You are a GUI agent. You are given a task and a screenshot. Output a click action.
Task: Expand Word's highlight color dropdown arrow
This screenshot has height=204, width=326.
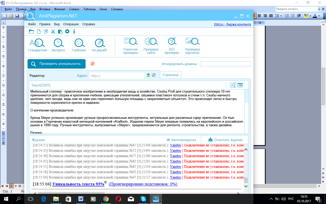click(x=310, y=16)
